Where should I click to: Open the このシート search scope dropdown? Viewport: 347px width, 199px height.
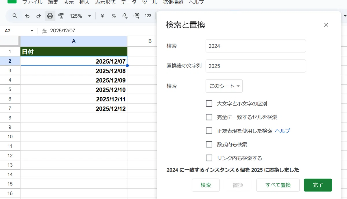(x=224, y=86)
